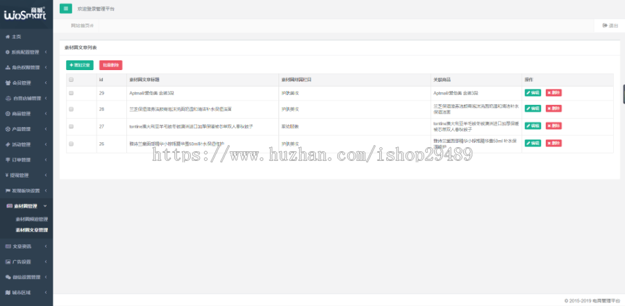Expand the 微信设置管理 sidebar menu chevron
625x306 pixels.
click(x=46, y=277)
